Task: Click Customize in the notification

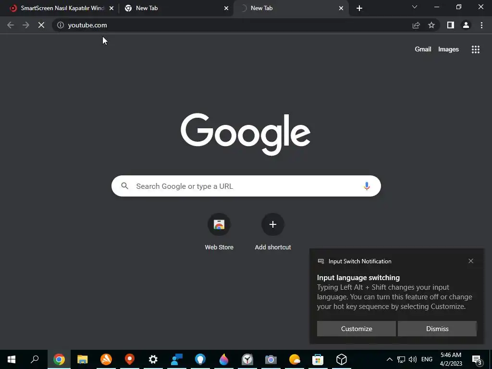Action: pos(357,329)
